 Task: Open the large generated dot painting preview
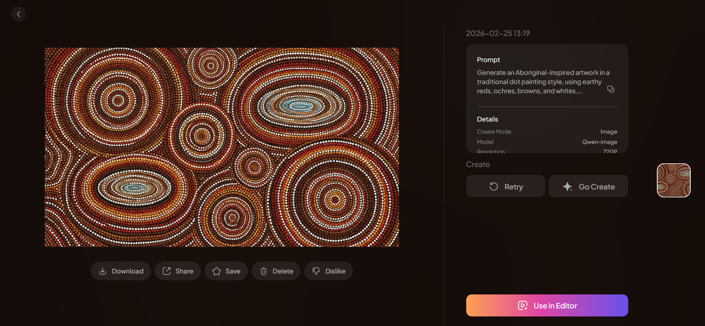pos(222,147)
